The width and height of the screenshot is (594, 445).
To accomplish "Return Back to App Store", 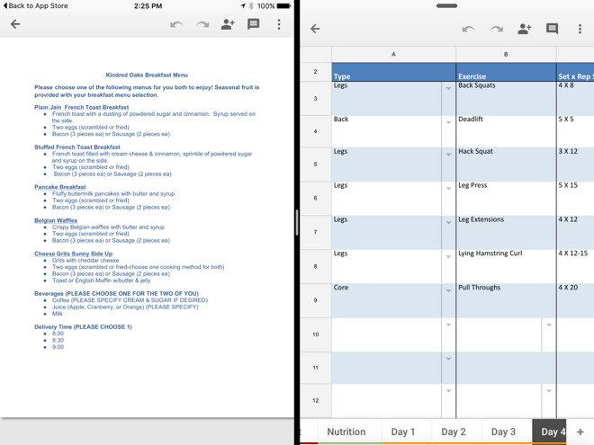I will pyautogui.click(x=36, y=5).
